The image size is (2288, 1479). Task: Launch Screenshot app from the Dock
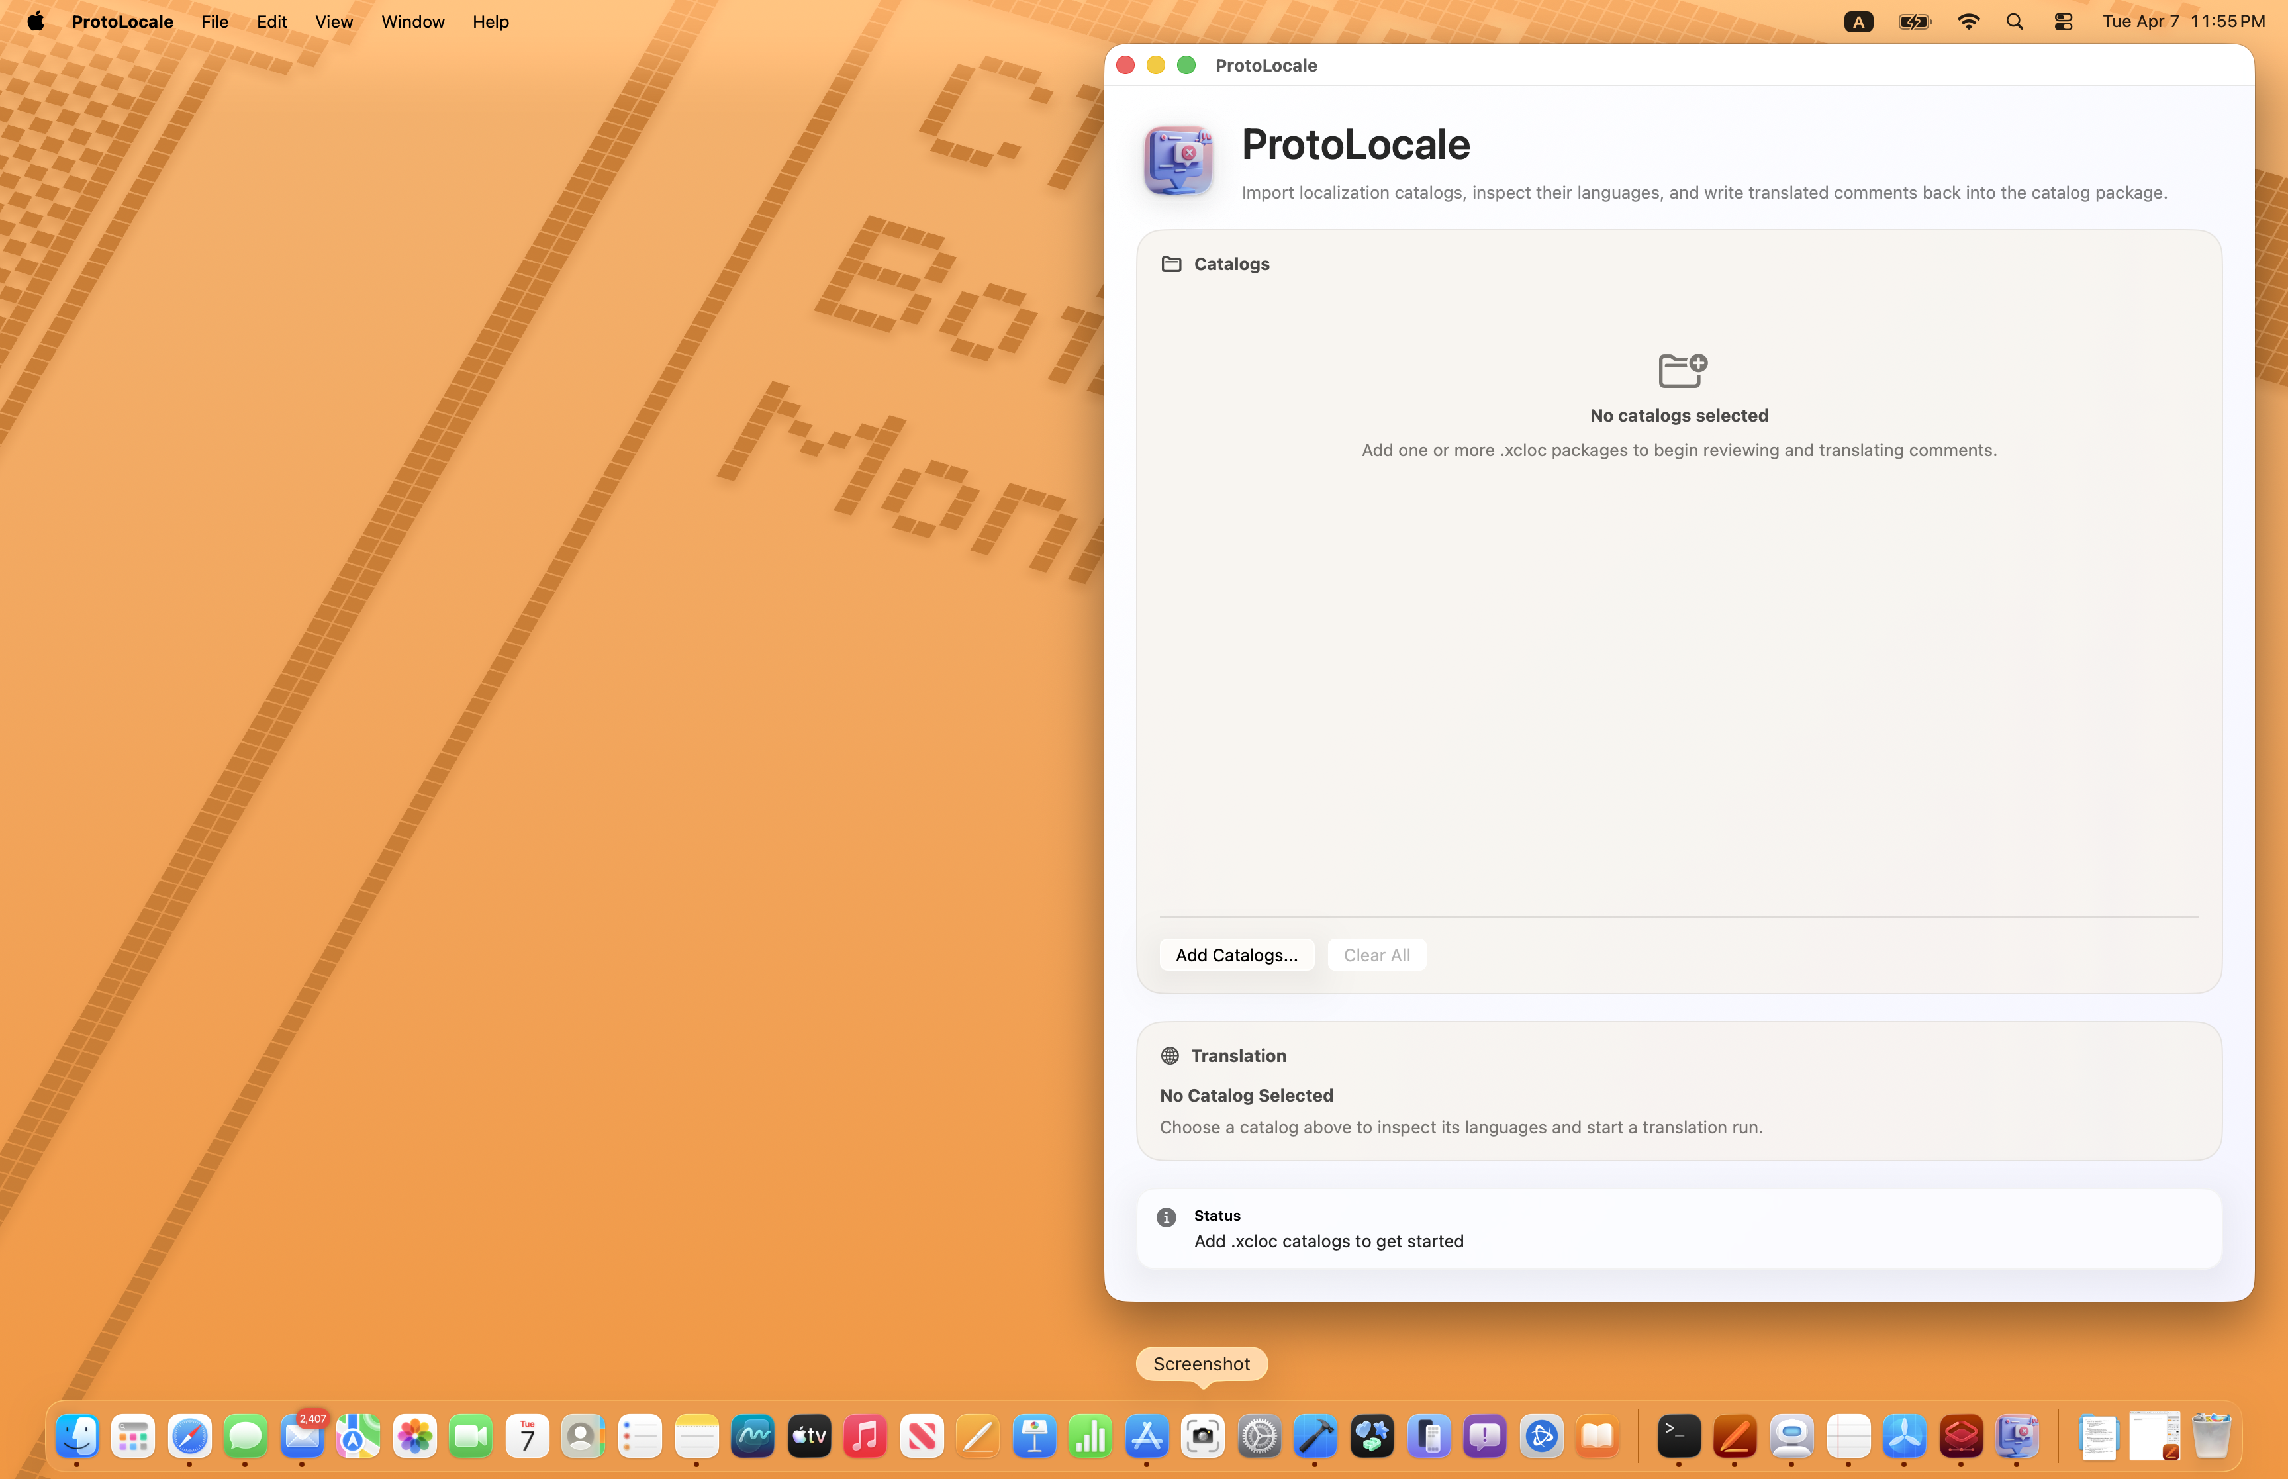click(x=1202, y=1437)
